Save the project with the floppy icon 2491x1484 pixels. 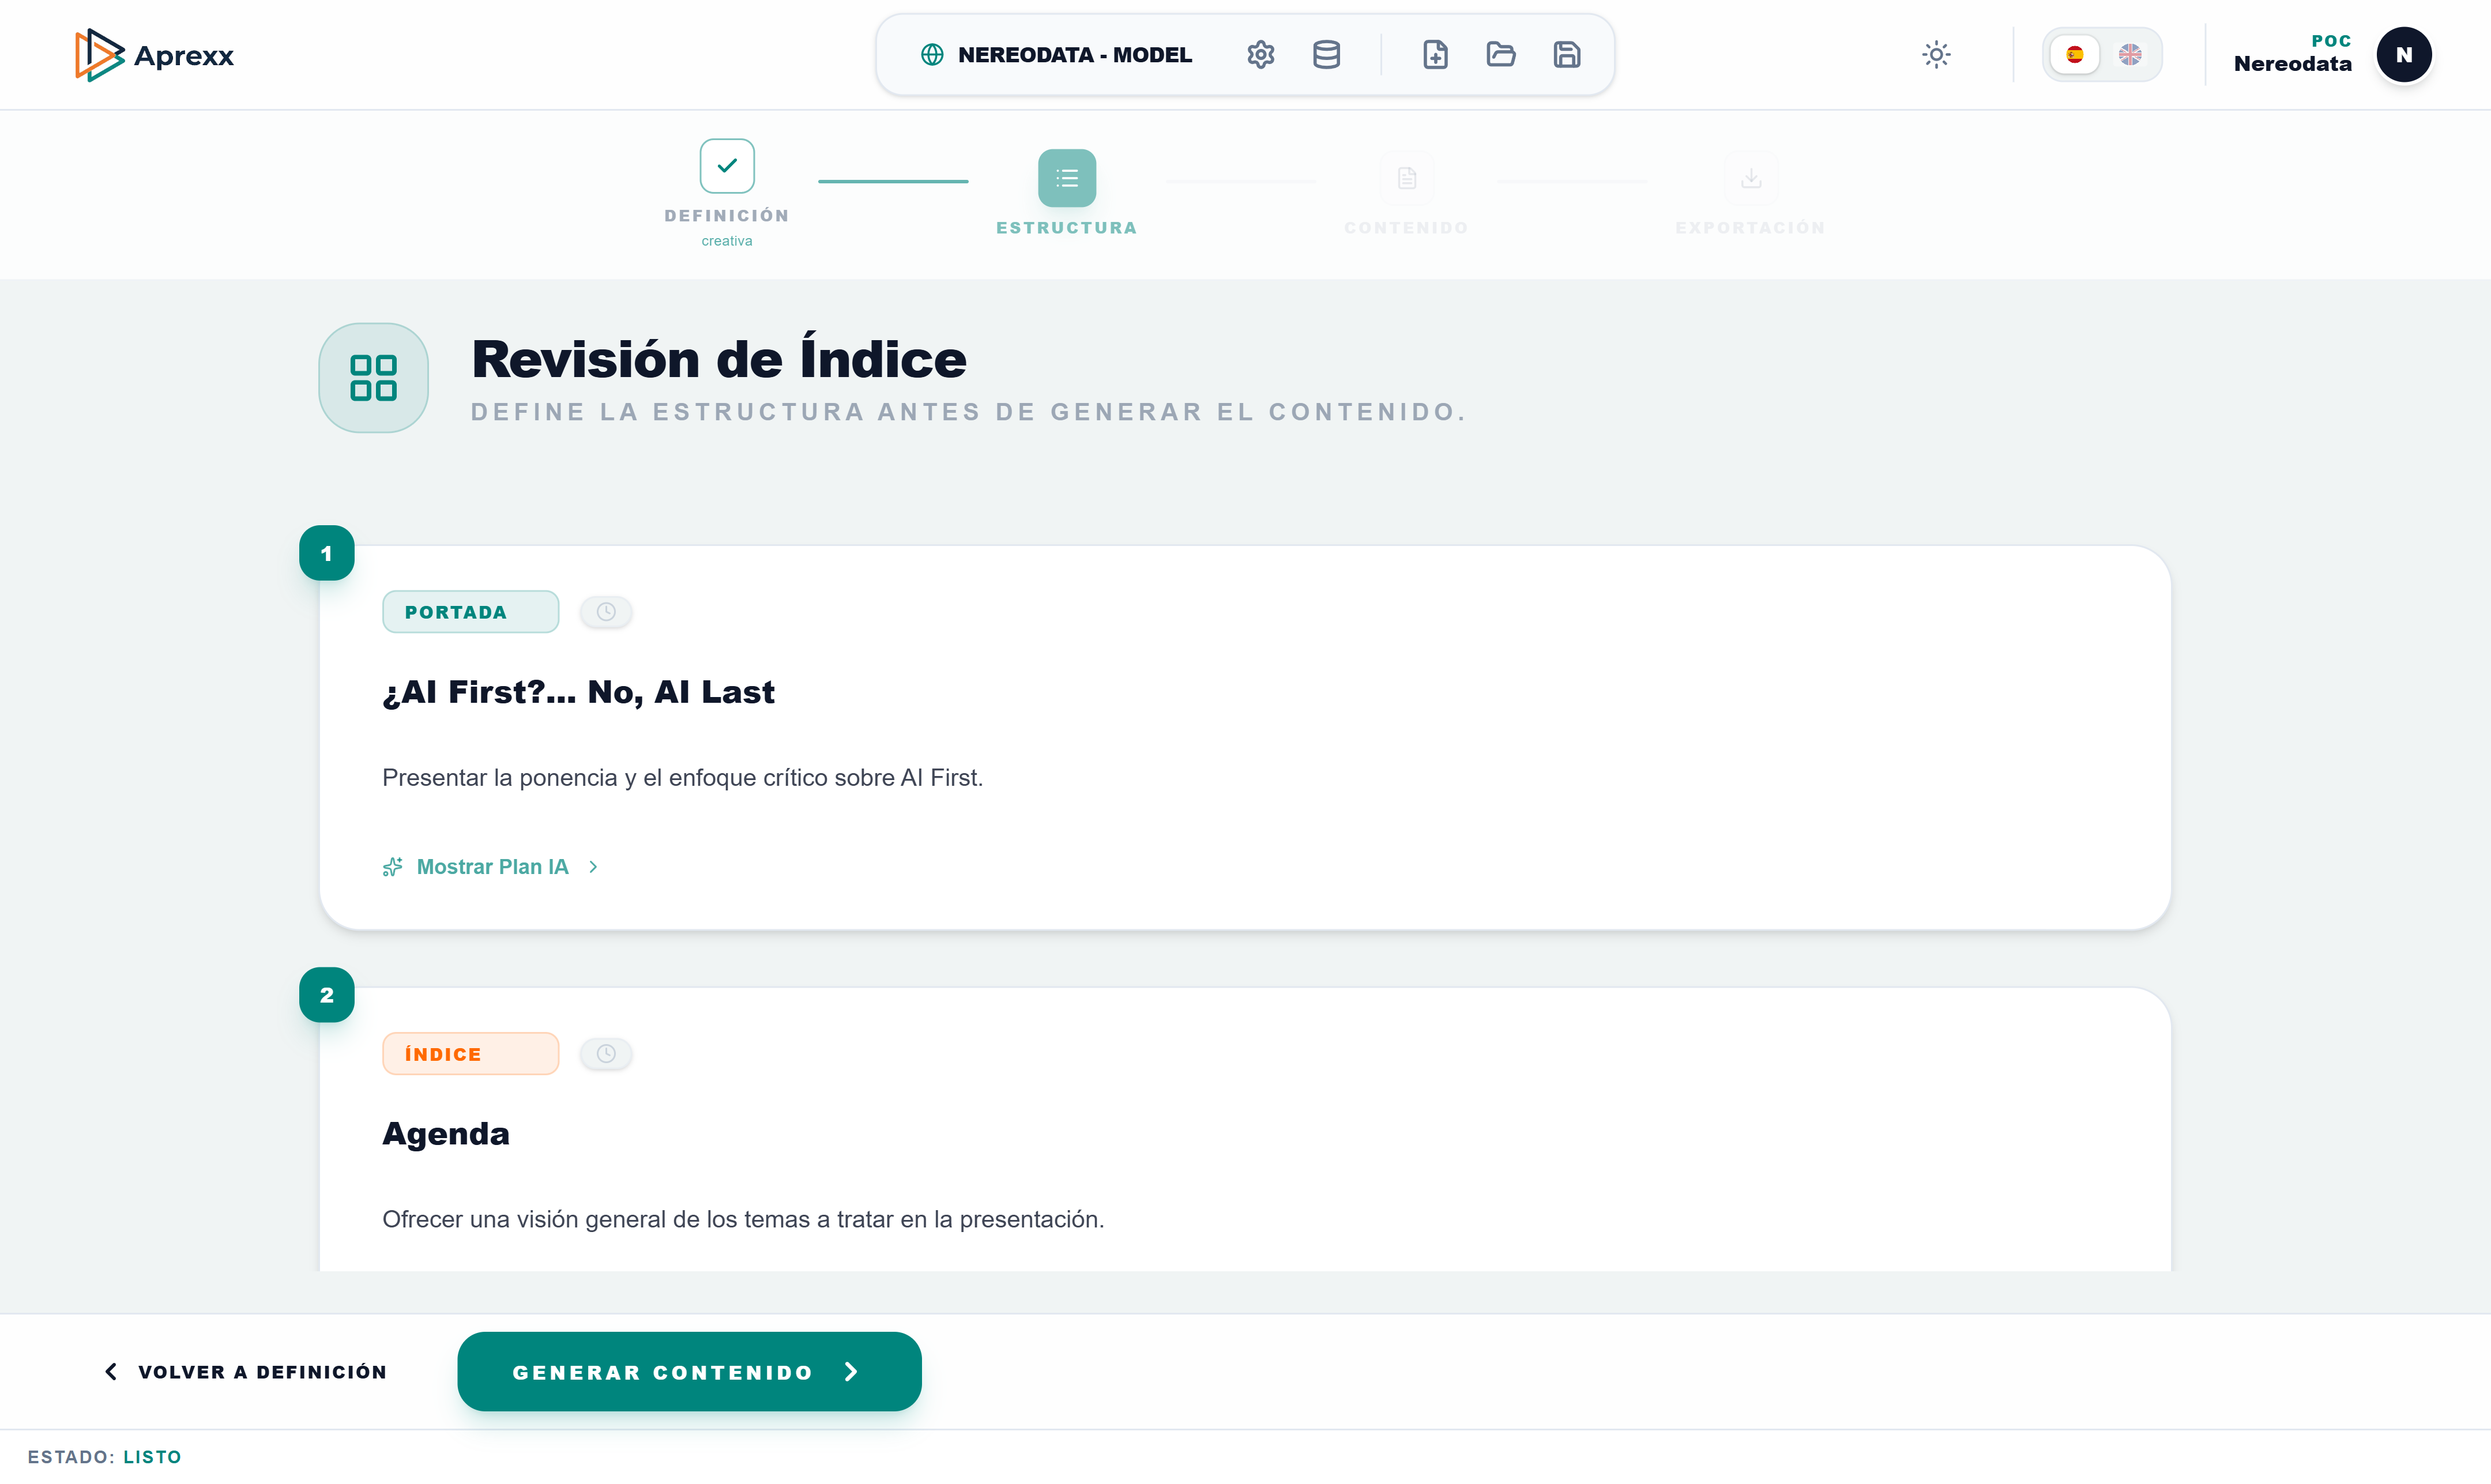1566,55
